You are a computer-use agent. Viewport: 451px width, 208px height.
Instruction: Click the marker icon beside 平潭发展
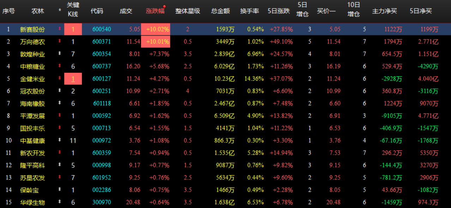[x=60, y=116]
